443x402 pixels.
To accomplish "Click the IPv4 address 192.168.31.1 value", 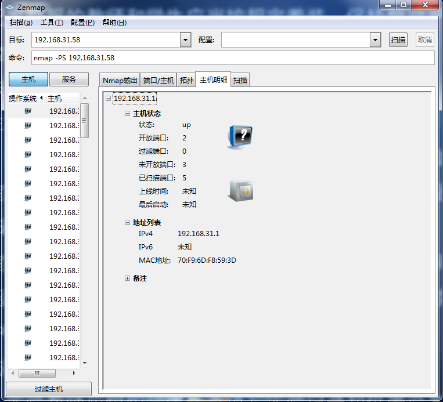I will click(x=199, y=233).
